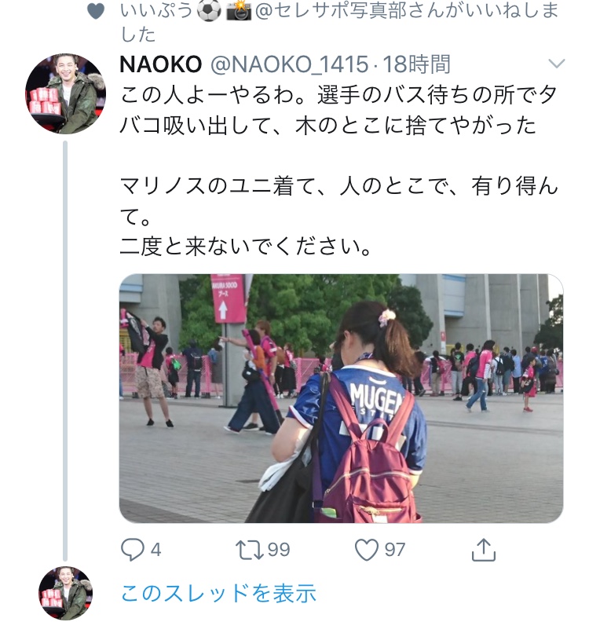The image size is (589, 622).
Task: Click the 二度と来ないでください line
Action: [246, 247]
